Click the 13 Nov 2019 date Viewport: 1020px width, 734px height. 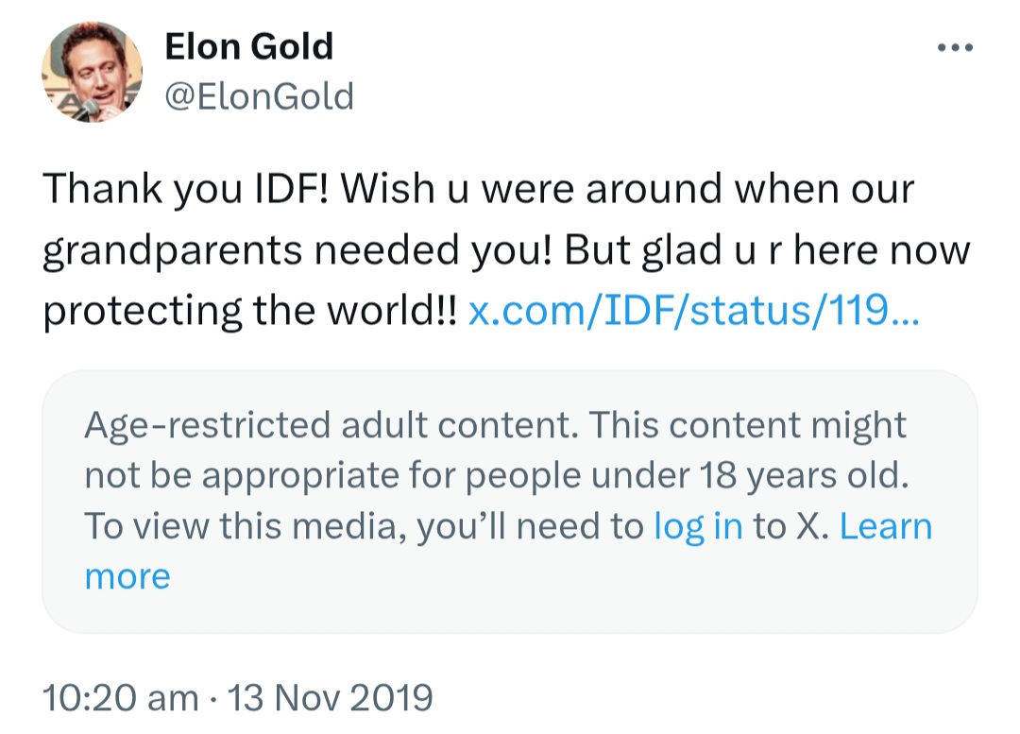click(x=330, y=697)
